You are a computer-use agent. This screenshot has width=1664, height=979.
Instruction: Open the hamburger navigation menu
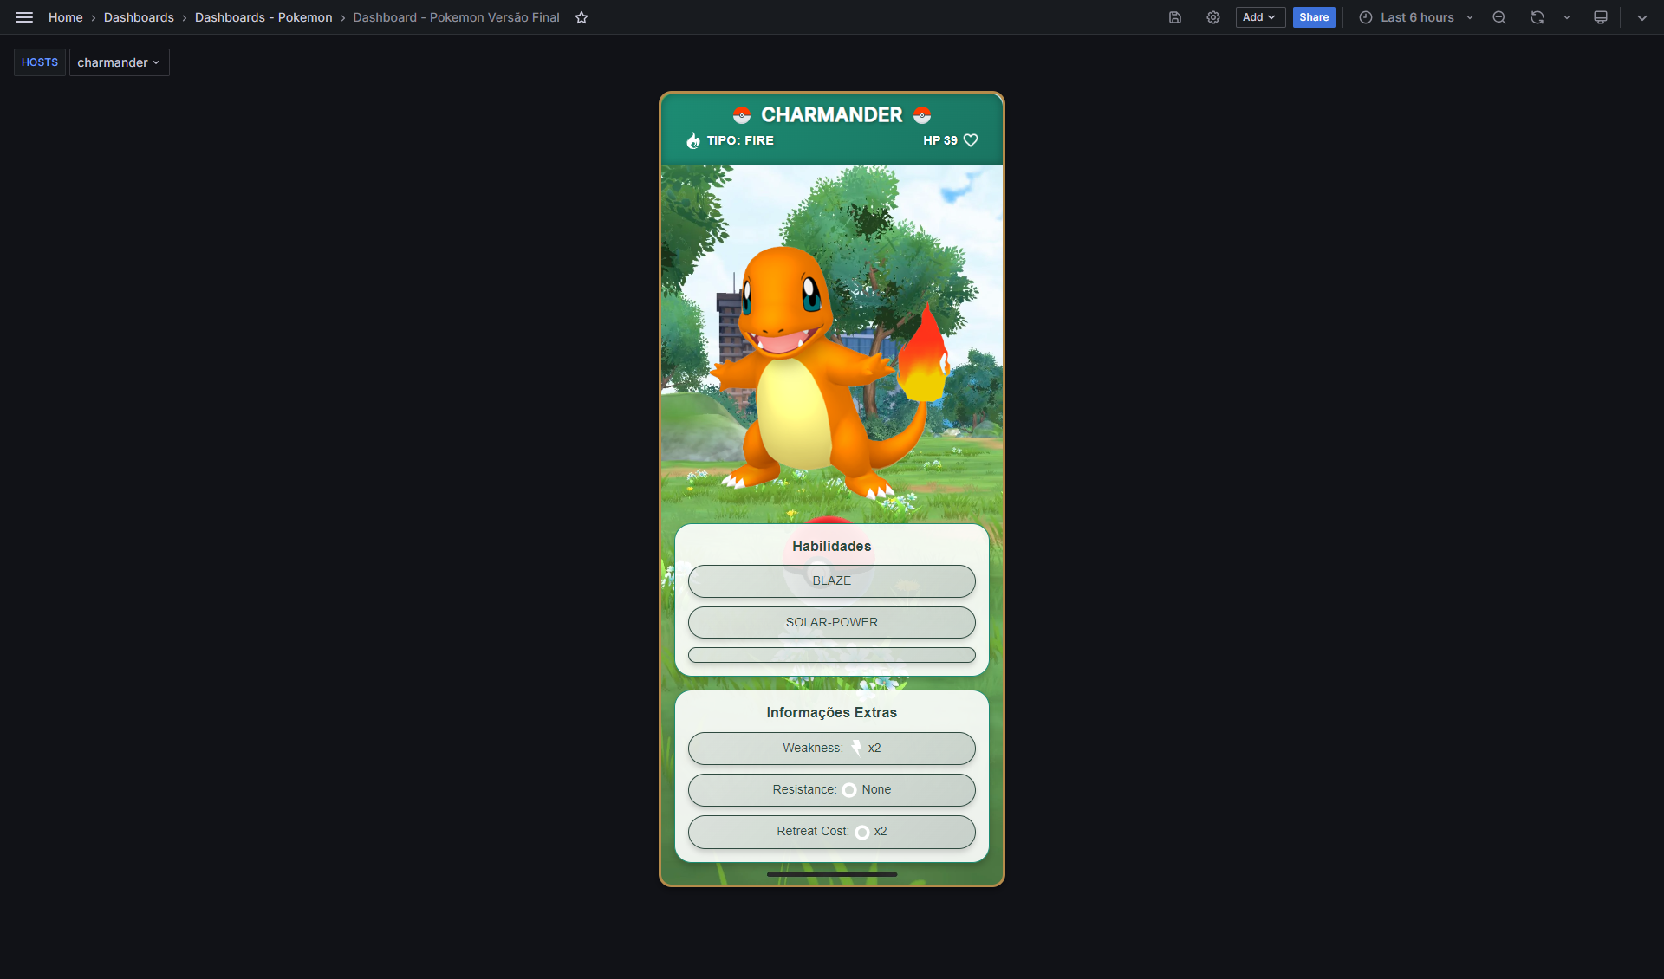(24, 17)
